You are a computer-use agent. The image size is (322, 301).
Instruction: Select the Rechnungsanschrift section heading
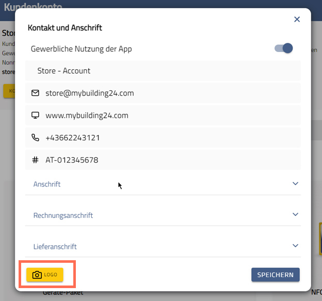pos(63,215)
